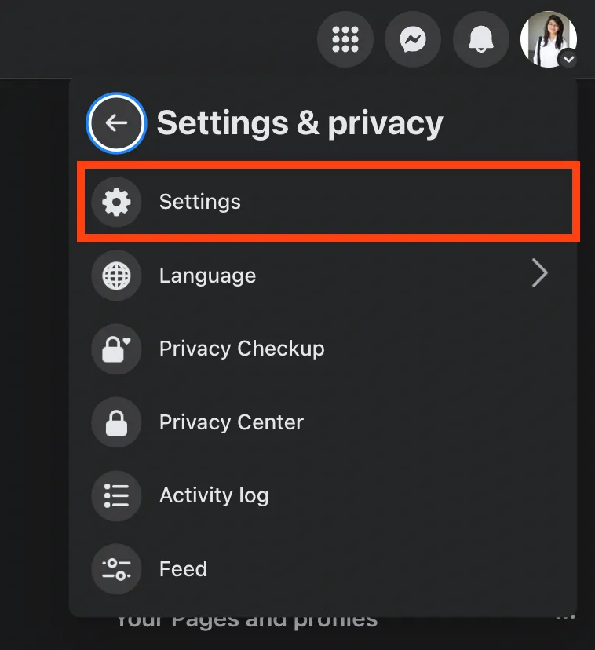
Task: Select the Language menu label
Action: pos(208,276)
